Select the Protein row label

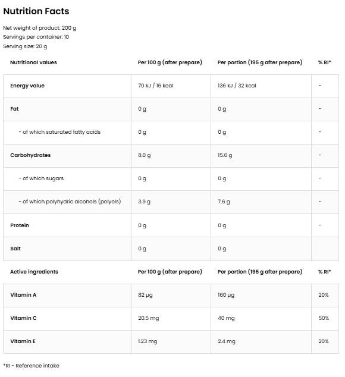pyautogui.click(x=20, y=225)
